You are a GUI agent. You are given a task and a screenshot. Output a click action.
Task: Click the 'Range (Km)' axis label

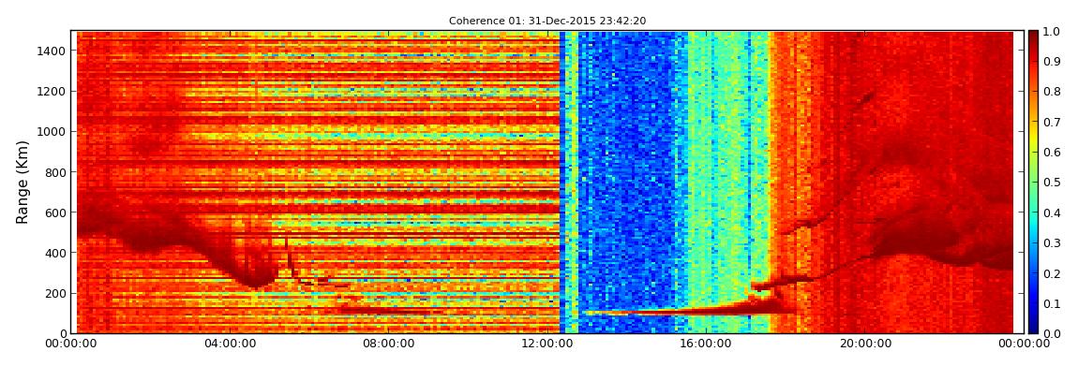click(22, 182)
